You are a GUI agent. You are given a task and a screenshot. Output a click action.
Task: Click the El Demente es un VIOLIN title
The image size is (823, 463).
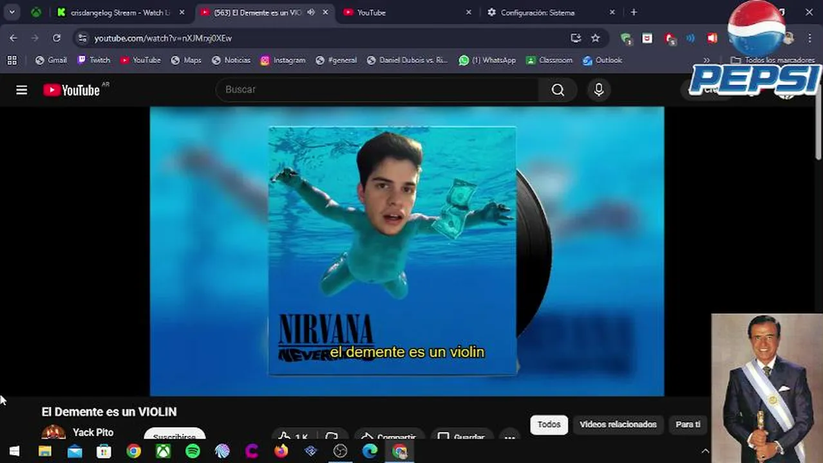(x=109, y=412)
